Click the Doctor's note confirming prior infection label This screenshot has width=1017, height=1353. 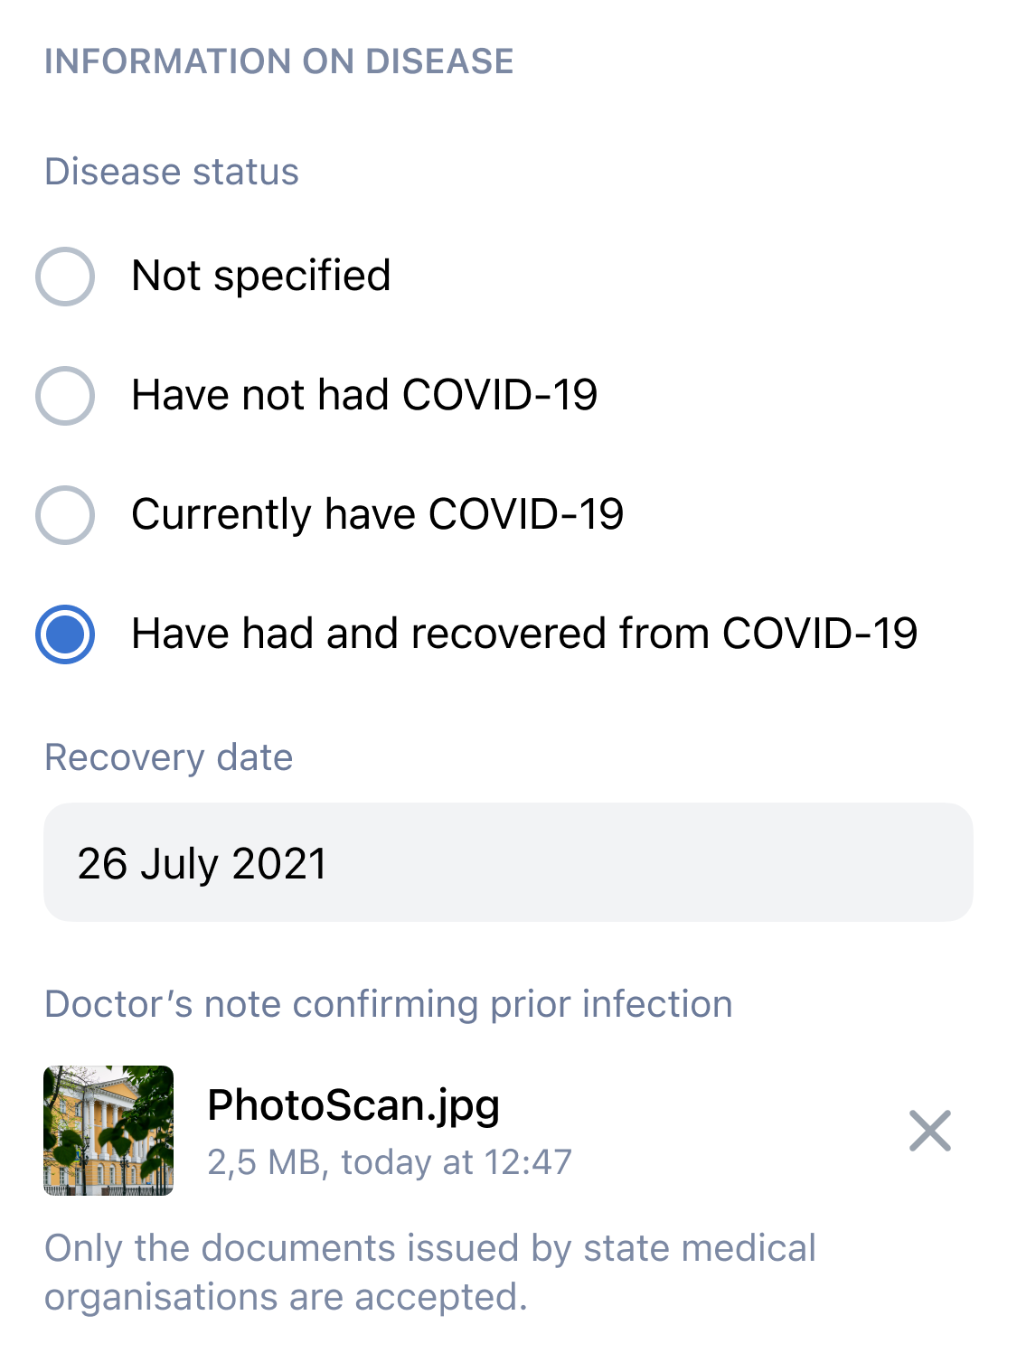pyautogui.click(x=389, y=1004)
